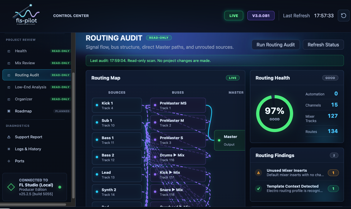351x209 pixels.
Task: Click the GOOD badge on Routing Health
Action: coord(330,78)
